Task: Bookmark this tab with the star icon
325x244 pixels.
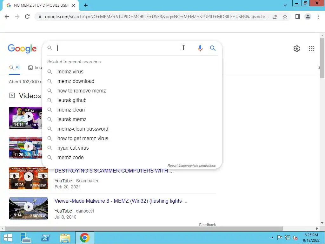Action: tap(285, 17)
